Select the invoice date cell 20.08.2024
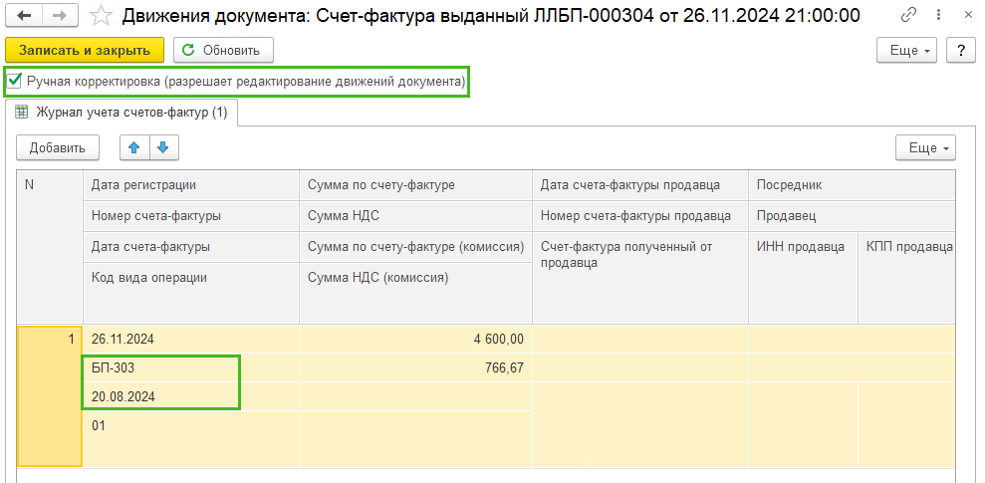 (x=160, y=397)
